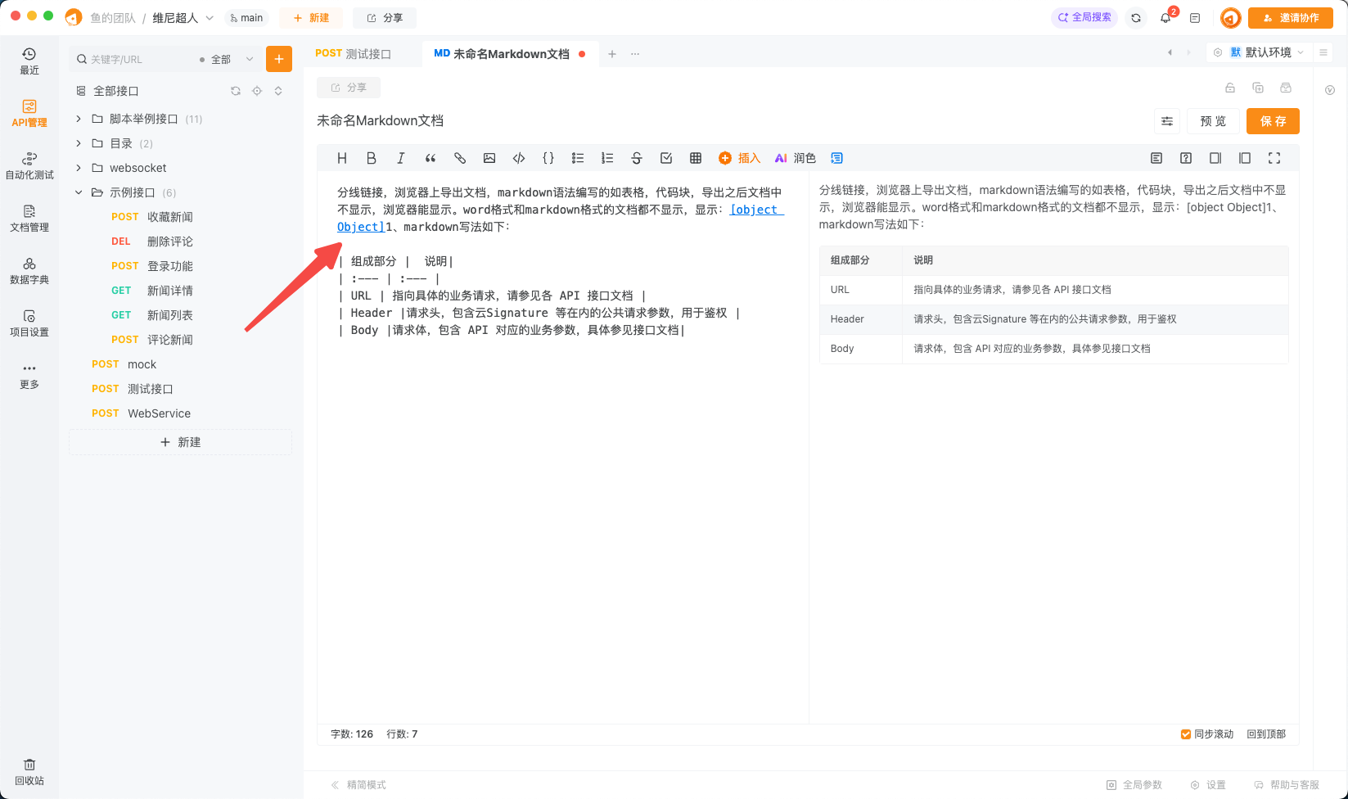Save the document with 保存 button
1348x799 pixels.
(x=1273, y=120)
